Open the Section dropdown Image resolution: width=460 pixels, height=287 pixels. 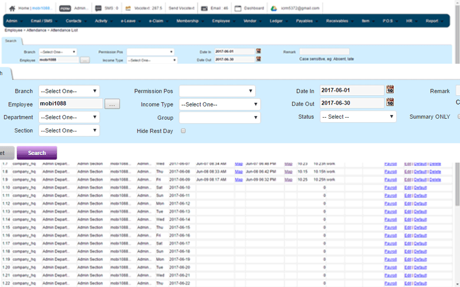click(69, 131)
